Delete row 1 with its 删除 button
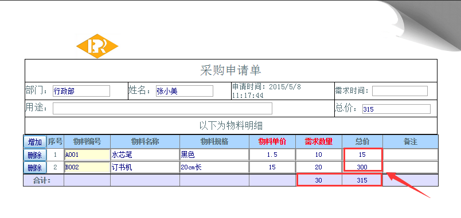461x218 pixels. 35,154
